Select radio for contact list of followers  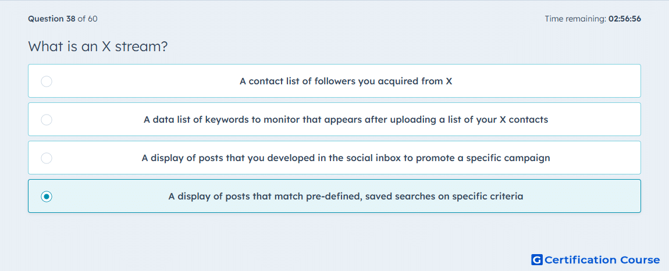[x=47, y=81]
